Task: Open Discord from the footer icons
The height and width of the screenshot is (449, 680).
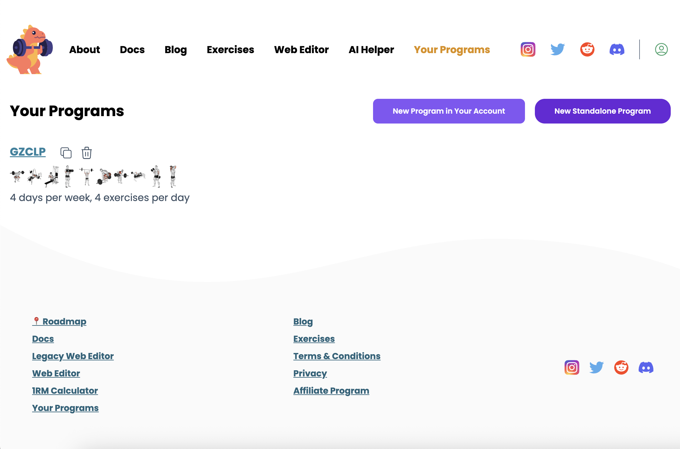Action: [646, 367]
